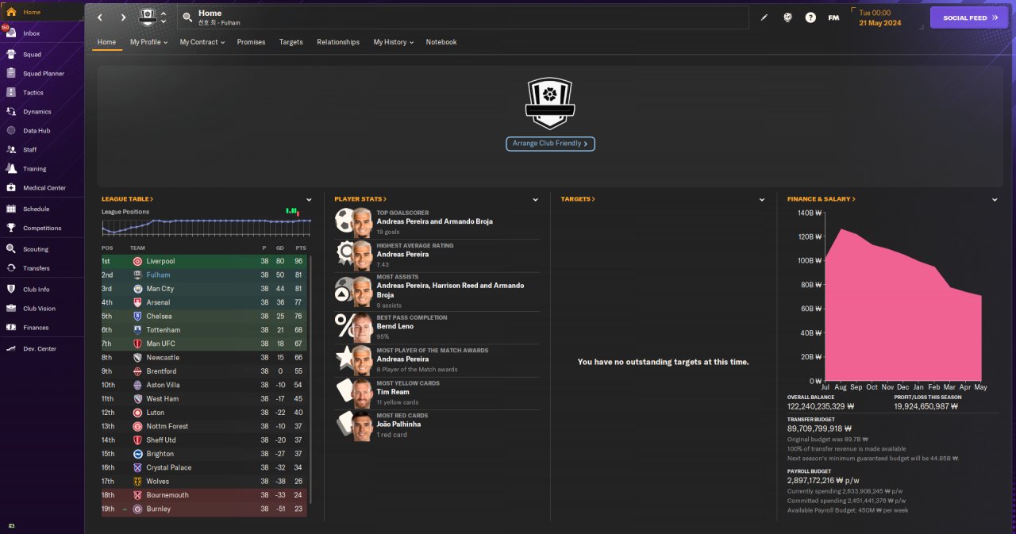This screenshot has width=1016, height=534.
Task: Open the Finance & Salary heading link
Action: 822,199
